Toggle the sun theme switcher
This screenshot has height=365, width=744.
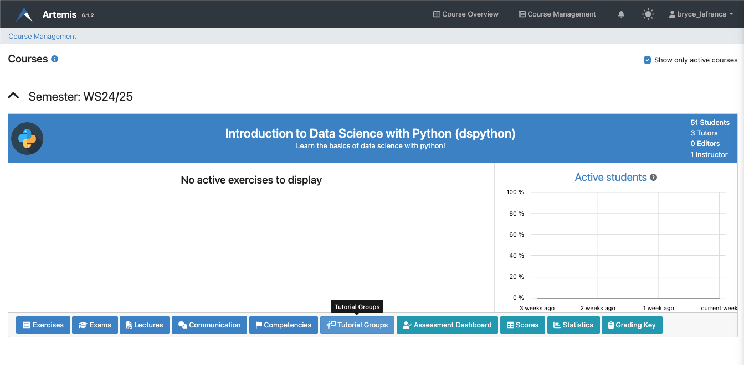(648, 14)
